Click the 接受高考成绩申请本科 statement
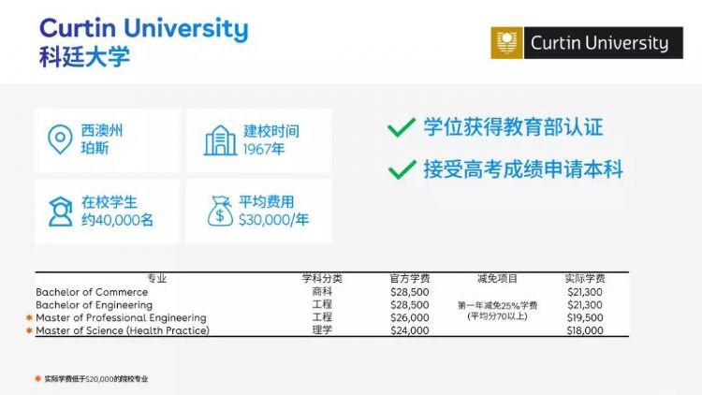702x395 pixels. (523, 169)
